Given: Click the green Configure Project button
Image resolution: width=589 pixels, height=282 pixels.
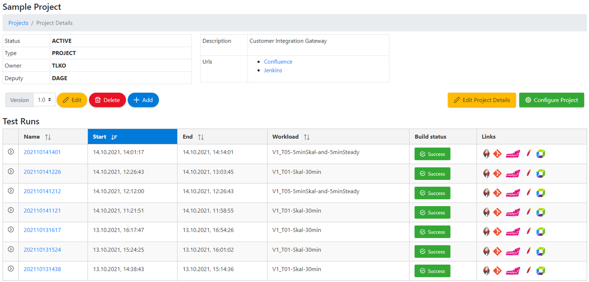Looking at the screenshot, I should 551,100.
